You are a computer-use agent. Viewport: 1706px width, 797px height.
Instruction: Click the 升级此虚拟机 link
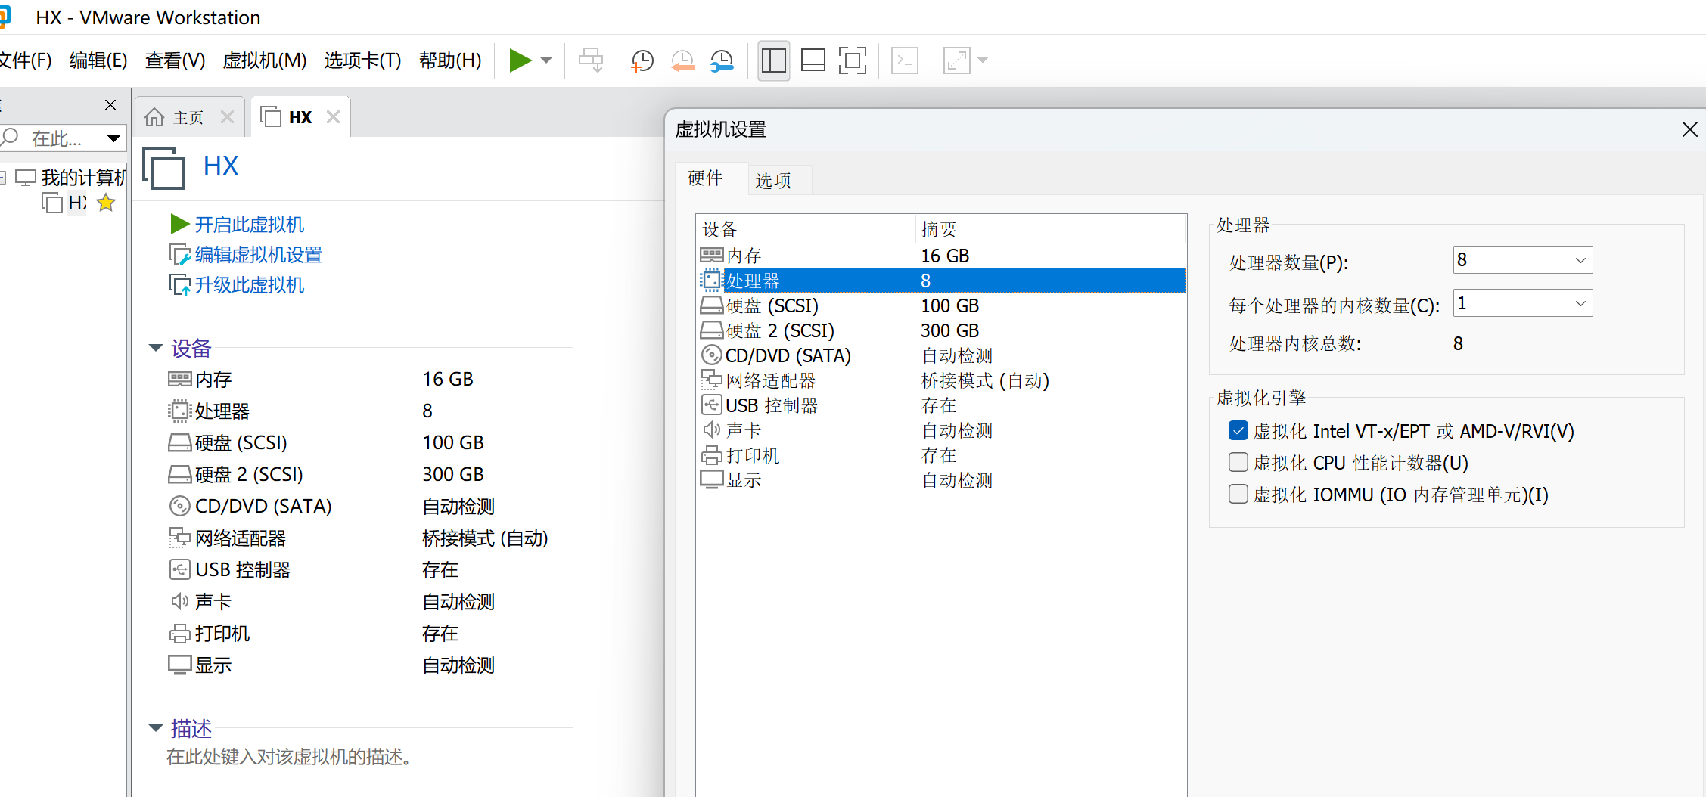(x=250, y=285)
